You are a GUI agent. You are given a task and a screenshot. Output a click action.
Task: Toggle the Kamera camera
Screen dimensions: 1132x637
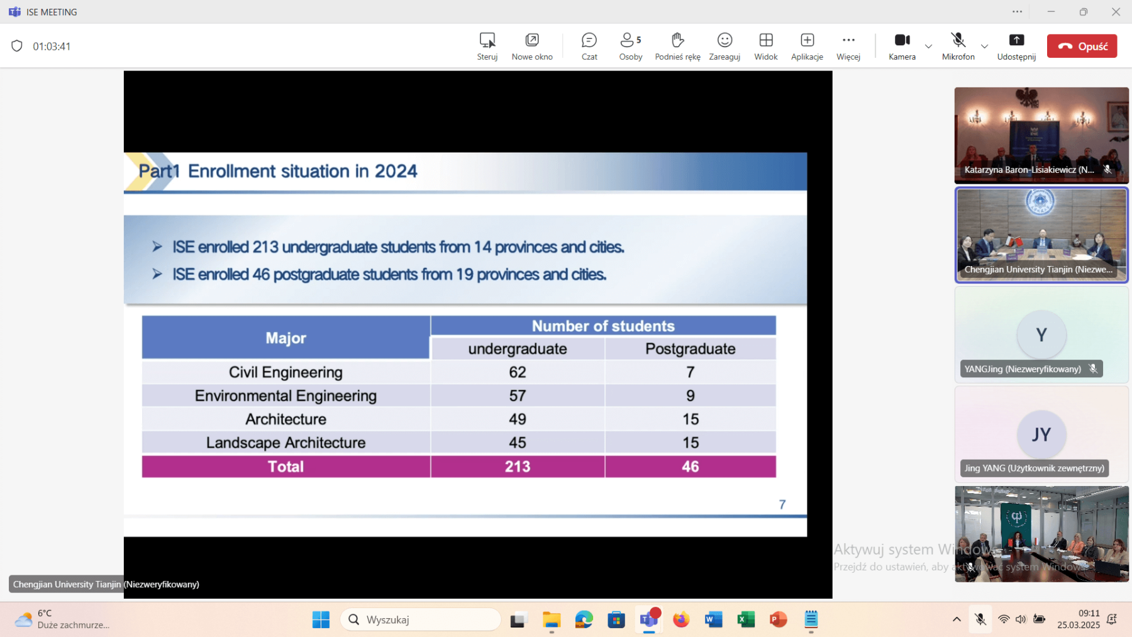click(x=902, y=47)
